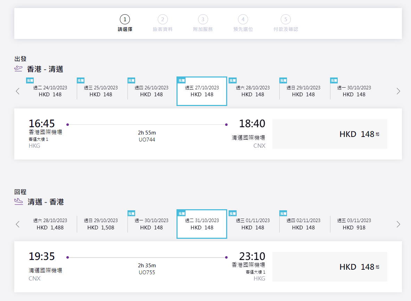Click the HKD 148 price button for flight UO755

pos(330,267)
